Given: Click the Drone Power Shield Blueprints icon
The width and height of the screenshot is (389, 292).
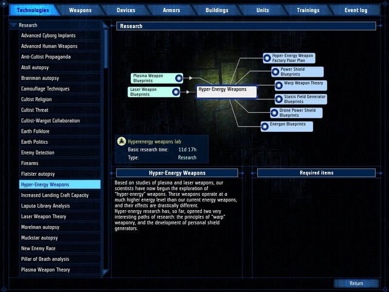Looking at the screenshot, I should pos(274,113).
